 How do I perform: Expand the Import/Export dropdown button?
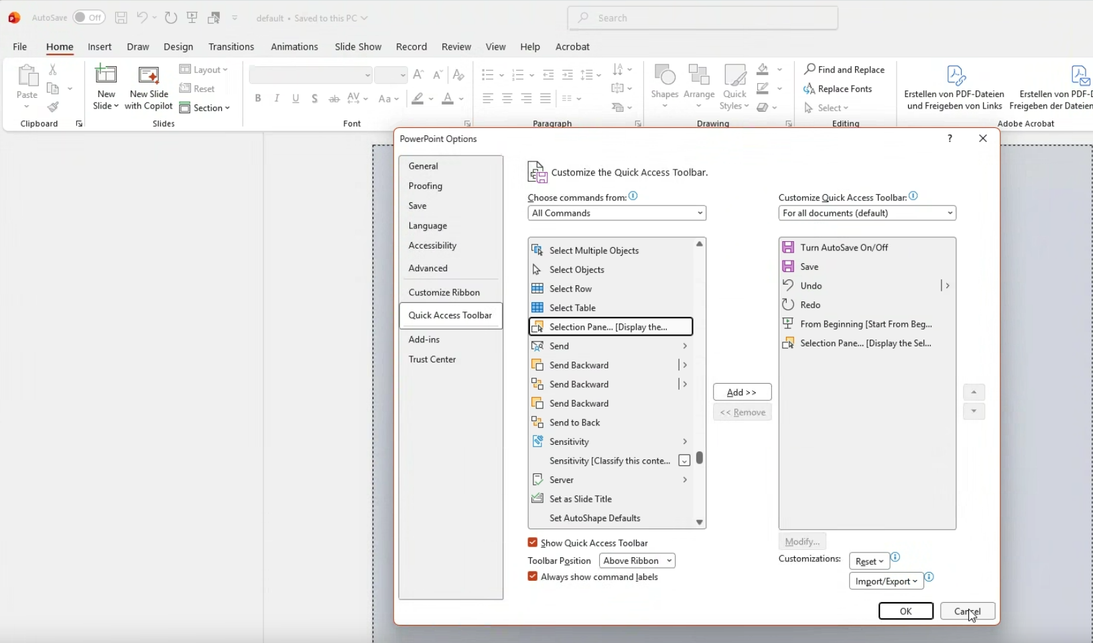(x=886, y=581)
